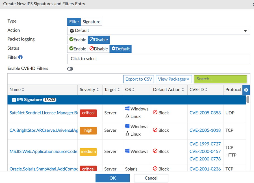Open MS.IIS.Web.Application.SourceCode signature link
The height and width of the screenshot is (183, 254).
click(44, 151)
